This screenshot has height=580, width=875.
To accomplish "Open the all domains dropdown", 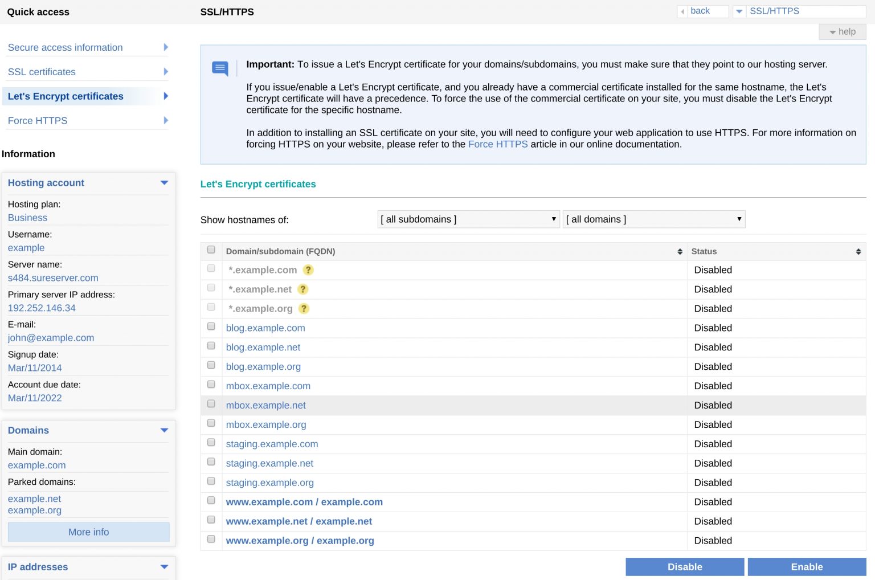I will 654,219.
